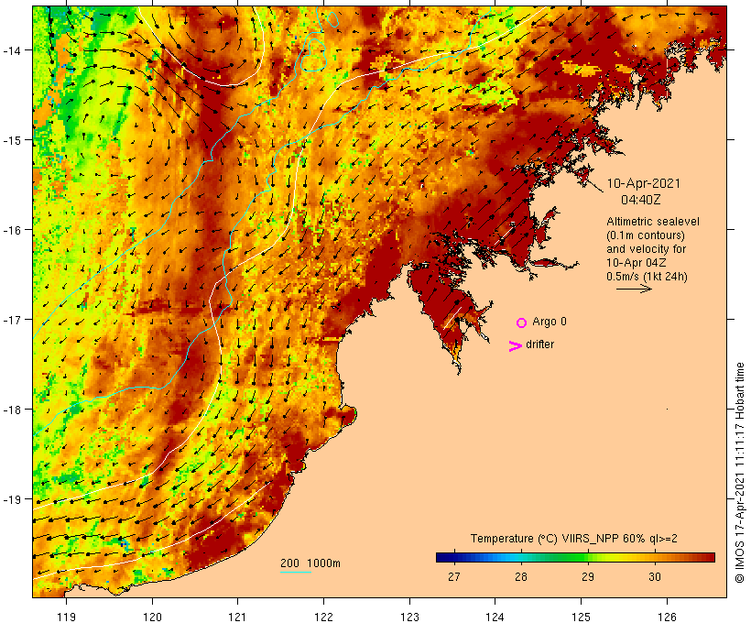Click the '-18' latitude axis label
This screenshot has height=623, width=751.
coord(12,410)
